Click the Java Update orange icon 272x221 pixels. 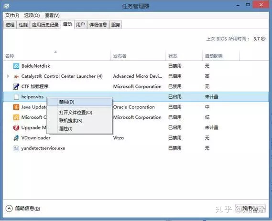click(x=16, y=107)
